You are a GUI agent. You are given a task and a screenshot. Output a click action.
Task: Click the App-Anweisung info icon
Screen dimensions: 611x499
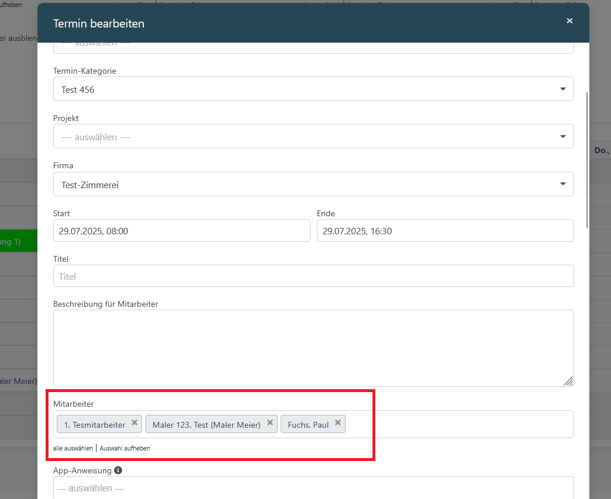(x=118, y=470)
